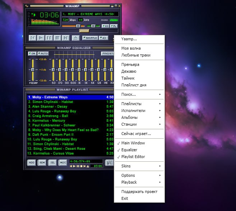Click 'Поддержать проект' menu item
Viewport: 236px width, 211px height.
[x=139, y=192]
